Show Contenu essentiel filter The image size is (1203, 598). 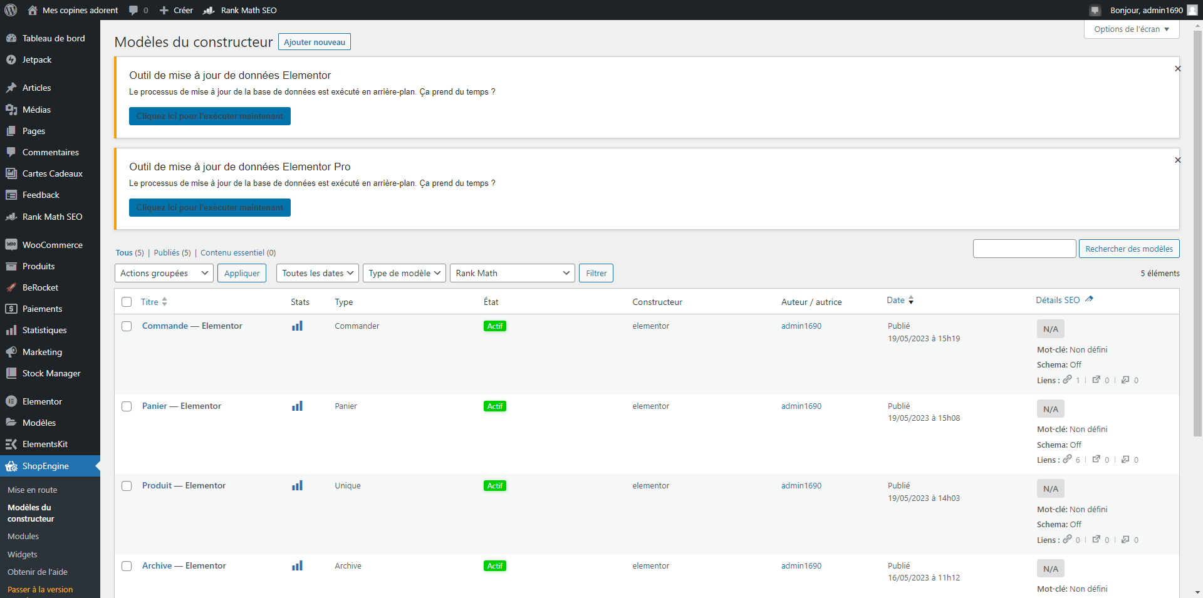coord(238,253)
